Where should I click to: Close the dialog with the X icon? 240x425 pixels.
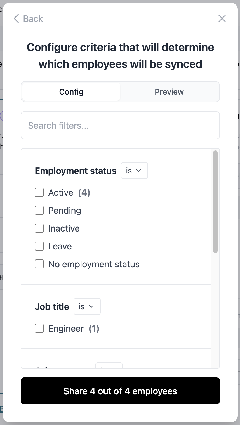point(222,19)
